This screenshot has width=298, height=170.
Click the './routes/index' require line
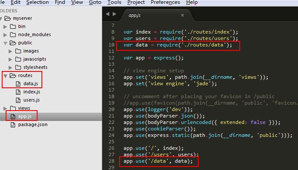[x=181, y=32]
